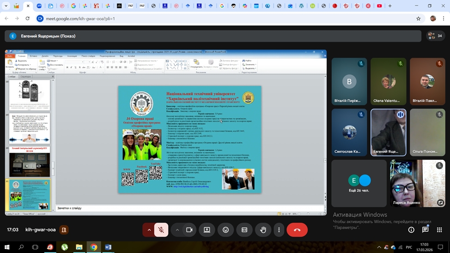
Task: Select Лариса Ященко video tile
Action: [417, 183]
